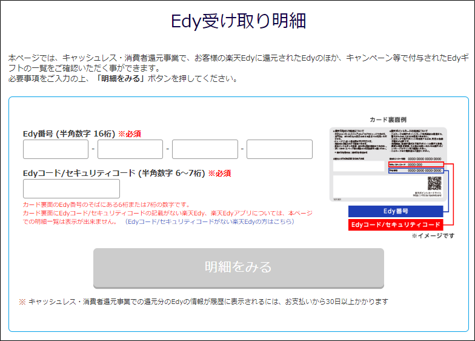Click the Edyコード/セキュリティコード (半角数字 6～7桁) label
Viewport: 475px width, 341px height.
pos(114,174)
